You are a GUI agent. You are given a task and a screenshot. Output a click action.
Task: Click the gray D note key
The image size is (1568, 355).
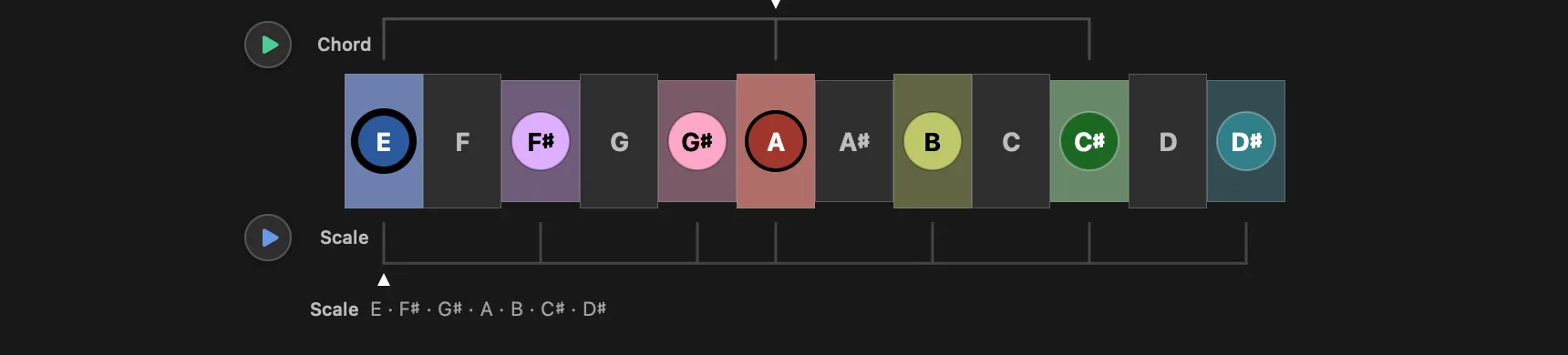tap(1168, 141)
